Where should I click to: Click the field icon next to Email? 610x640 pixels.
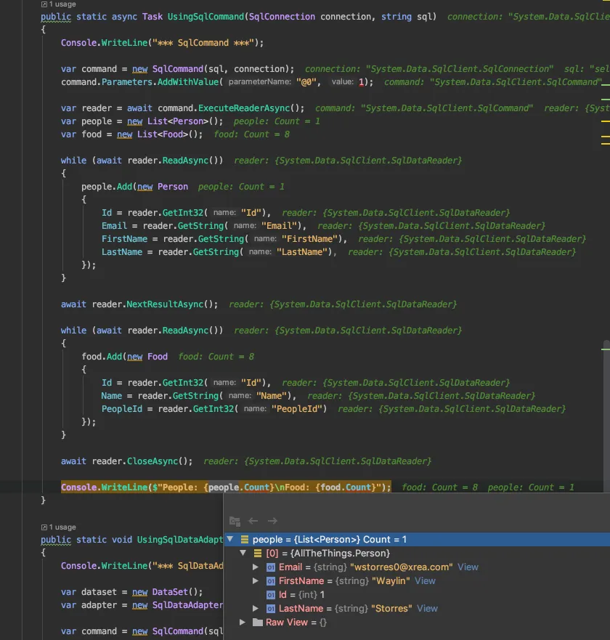point(271,567)
